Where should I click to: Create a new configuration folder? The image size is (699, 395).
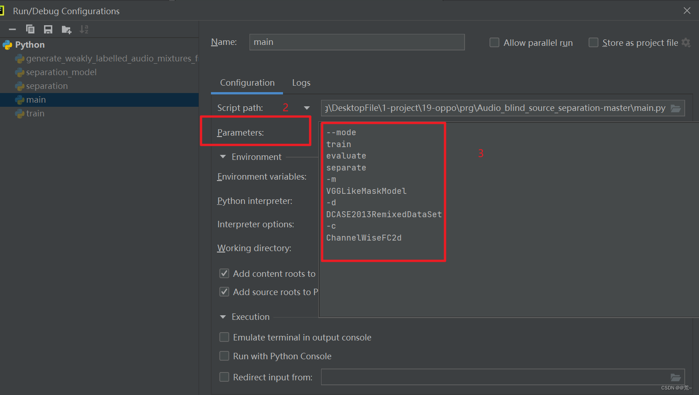tap(67, 30)
